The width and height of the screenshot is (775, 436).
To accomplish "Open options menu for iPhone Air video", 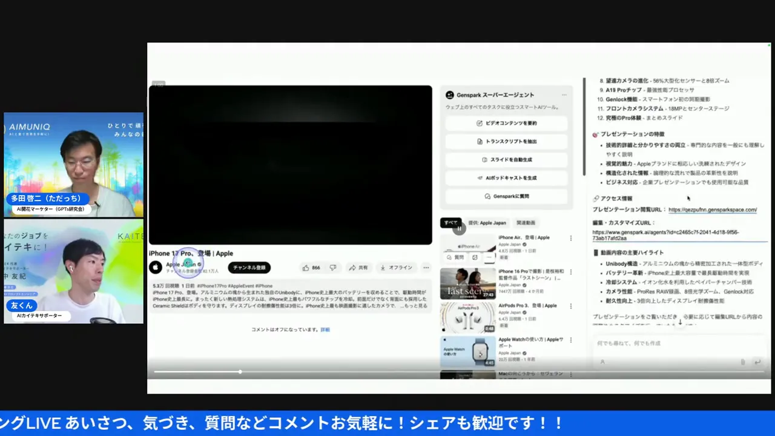I will click(570, 239).
